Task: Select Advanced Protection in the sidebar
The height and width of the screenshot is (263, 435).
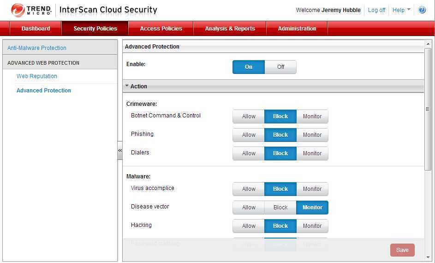Action: 43,90
